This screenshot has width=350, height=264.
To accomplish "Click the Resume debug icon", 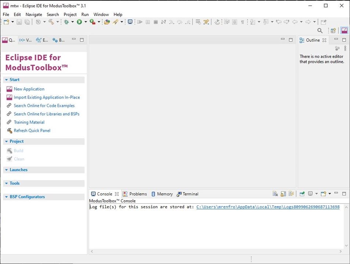I will point(140,22).
